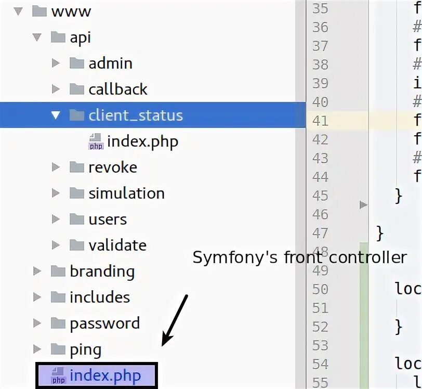Viewport: 422px width, 389px height.
Task: Click the www folder icon
Action: [39, 11]
